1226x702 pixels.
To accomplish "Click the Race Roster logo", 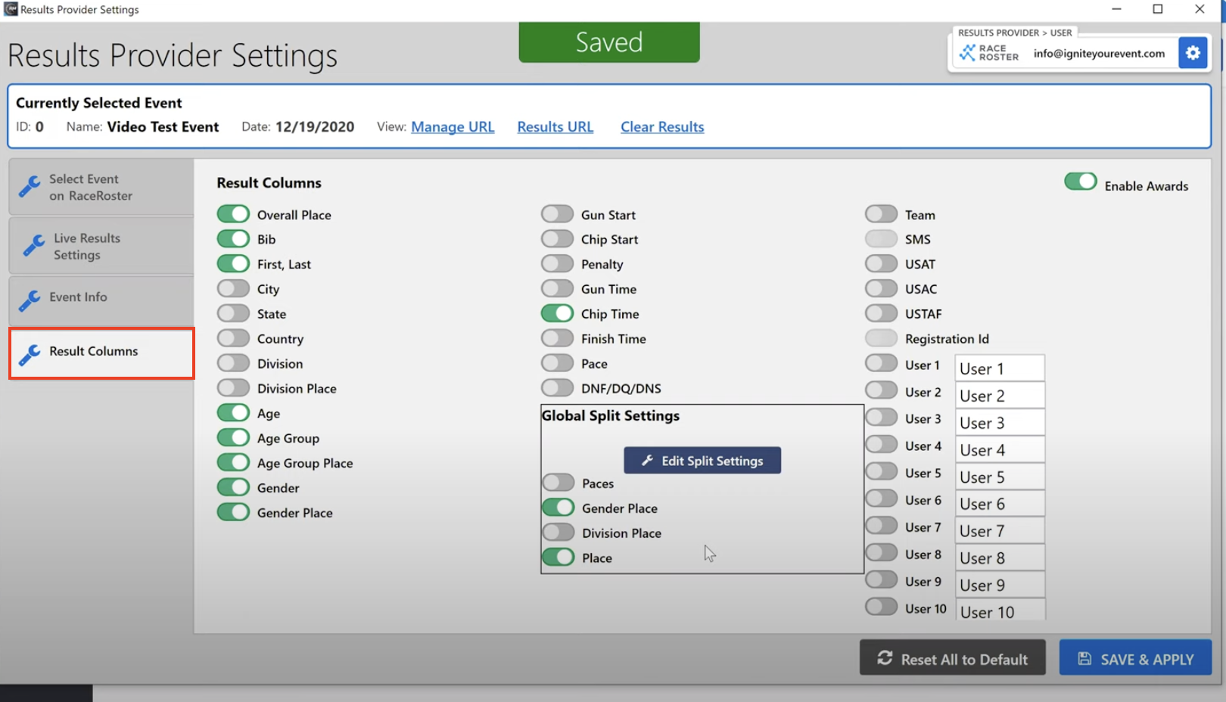I will (989, 53).
